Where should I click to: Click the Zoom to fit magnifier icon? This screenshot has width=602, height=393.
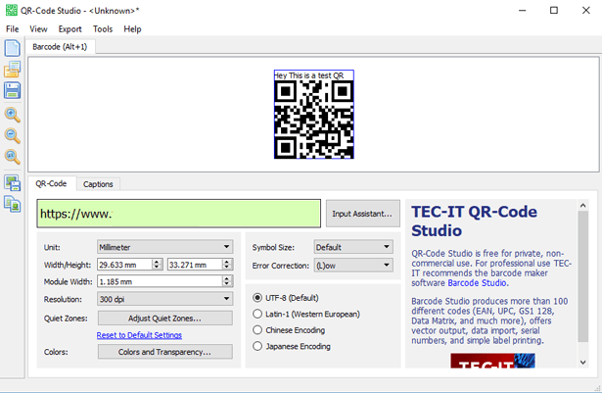click(x=12, y=157)
